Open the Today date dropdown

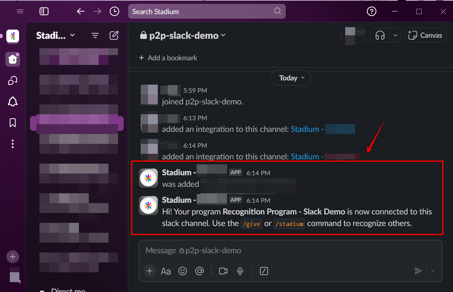pyautogui.click(x=291, y=78)
